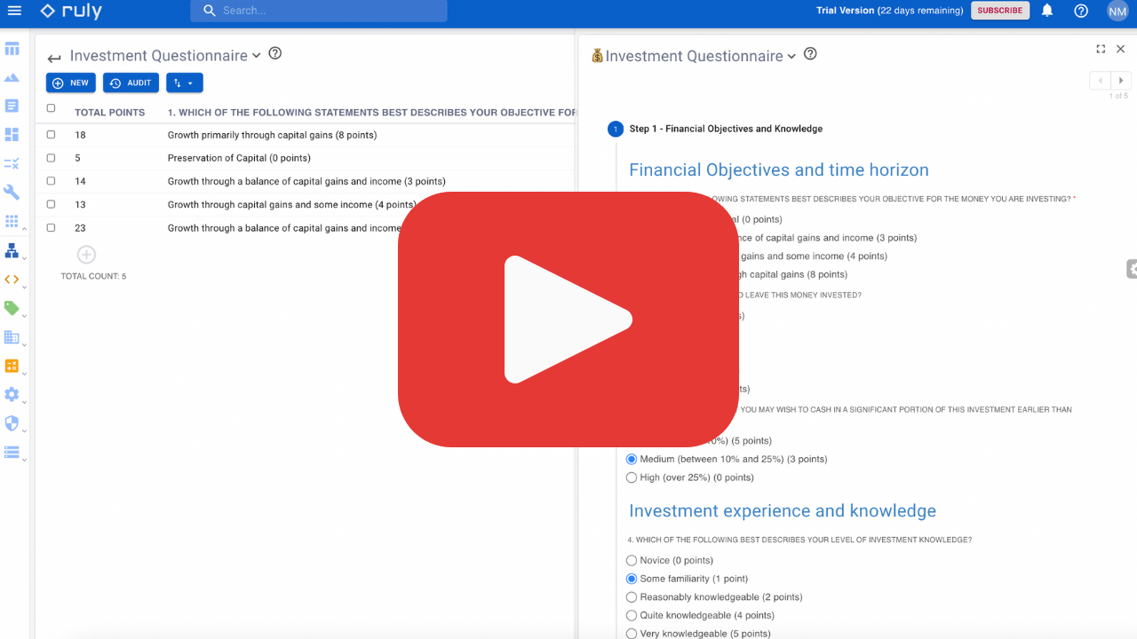The width and height of the screenshot is (1137, 639).
Task: Close the form panel
Action: (x=1120, y=50)
